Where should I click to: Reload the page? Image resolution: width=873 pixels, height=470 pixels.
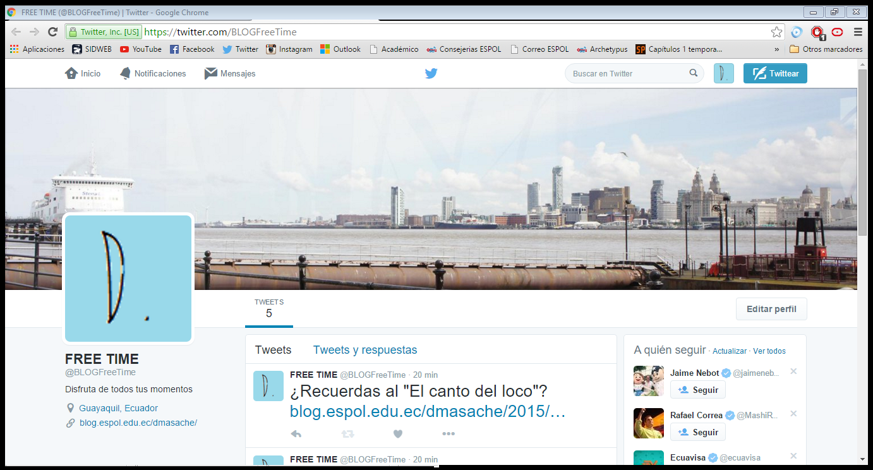[x=53, y=32]
